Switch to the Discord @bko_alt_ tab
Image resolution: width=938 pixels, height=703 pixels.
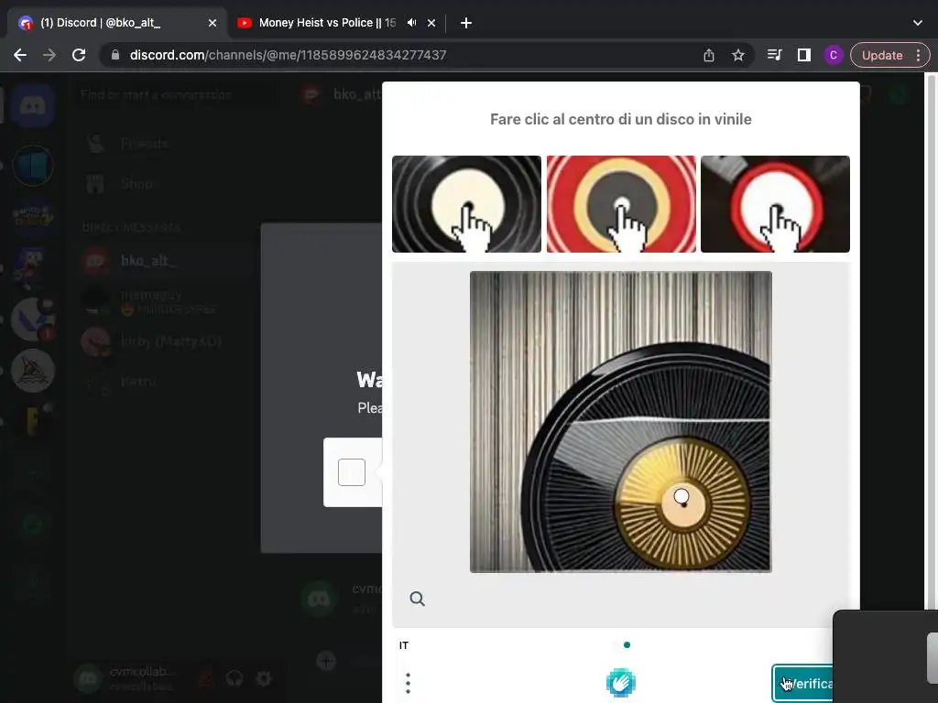(117, 23)
